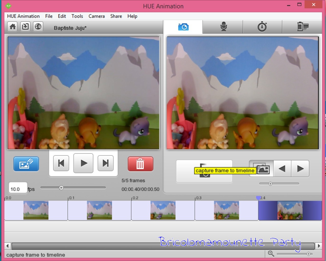Screen dimensions: 326x261
Task: Capture frame to timeline button
Action: tap(204, 171)
